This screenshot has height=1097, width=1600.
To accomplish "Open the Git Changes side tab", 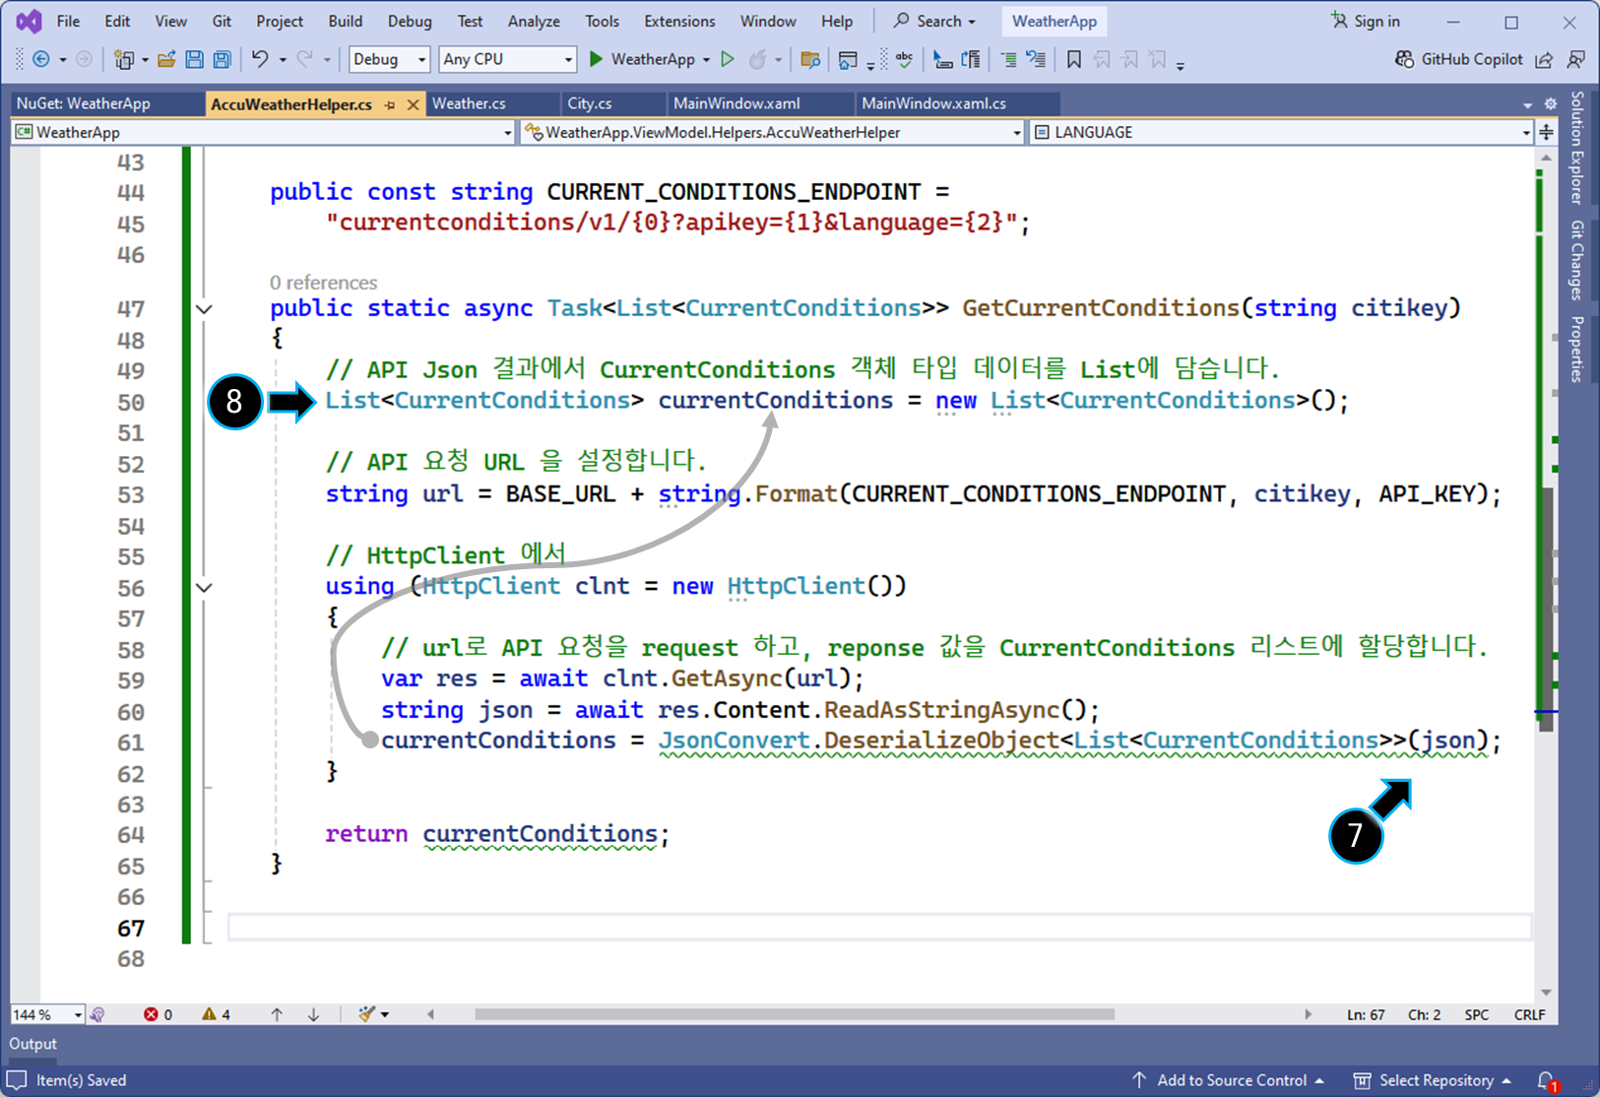I will click(1576, 260).
